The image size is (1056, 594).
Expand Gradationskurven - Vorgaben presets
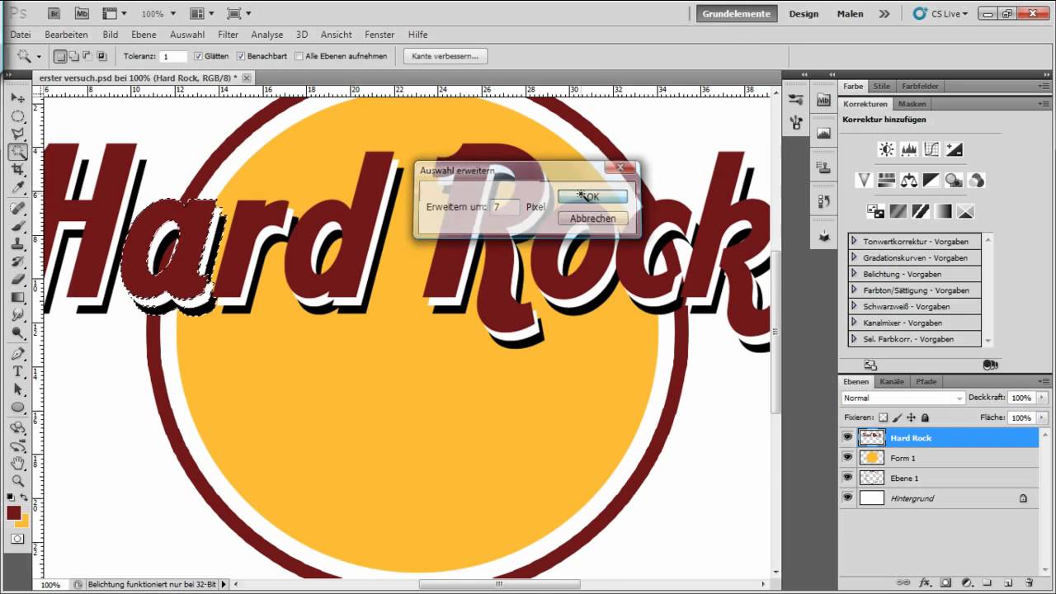coord(854,257)
